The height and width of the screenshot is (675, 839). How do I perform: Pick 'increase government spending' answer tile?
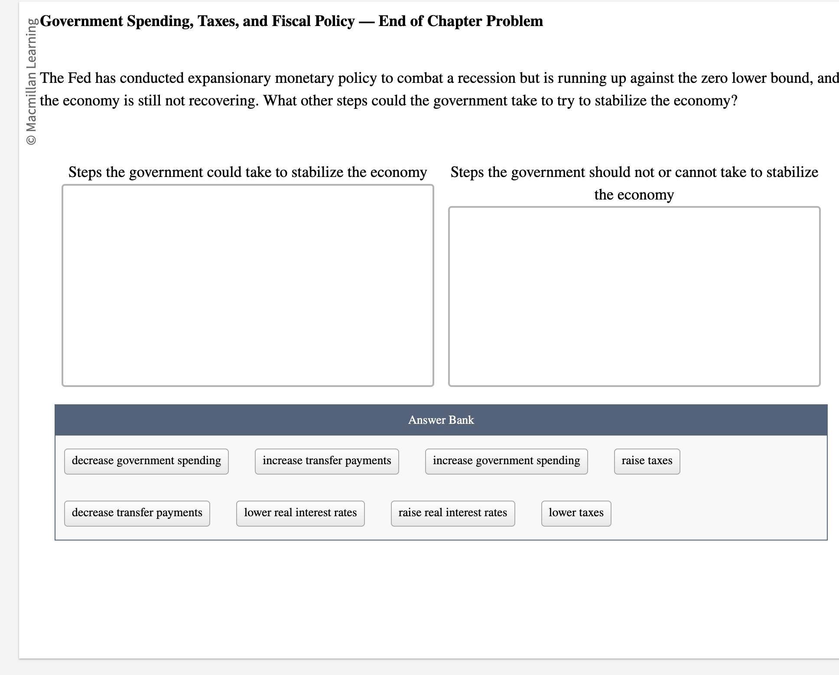click(506, 461)
